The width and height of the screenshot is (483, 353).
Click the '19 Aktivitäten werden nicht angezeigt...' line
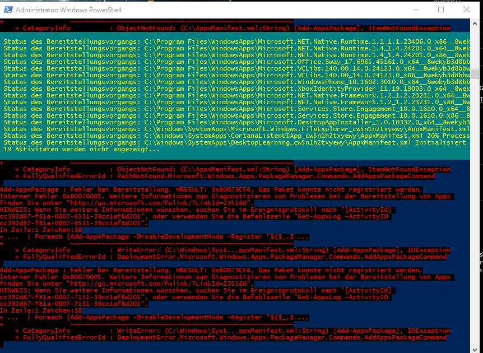[81, 150]
